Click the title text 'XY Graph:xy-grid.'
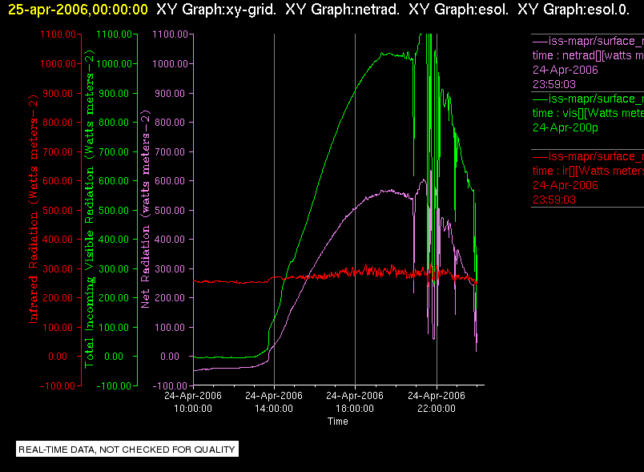This screenshot has height=472, width=644. coord(216,9)
